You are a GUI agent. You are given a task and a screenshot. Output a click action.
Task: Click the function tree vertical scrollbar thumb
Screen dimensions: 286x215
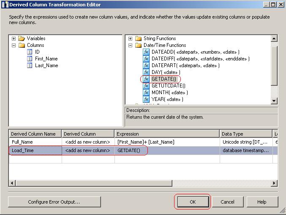coord(274,65)
